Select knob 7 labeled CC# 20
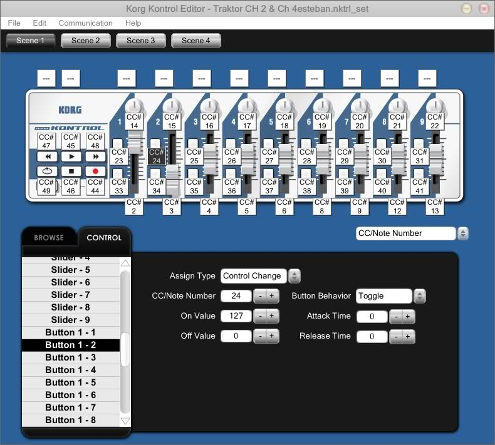 tap(360, 121)
